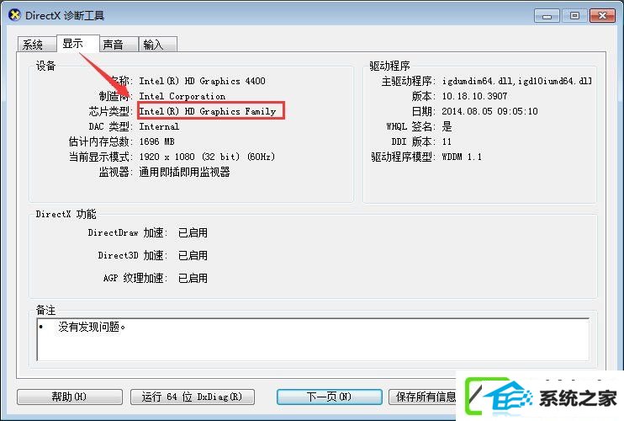Click the Intel(R) HD Graphics 4400 name value
The width and height of the screenshot is (624, 421).
click(x=202, y=81)
